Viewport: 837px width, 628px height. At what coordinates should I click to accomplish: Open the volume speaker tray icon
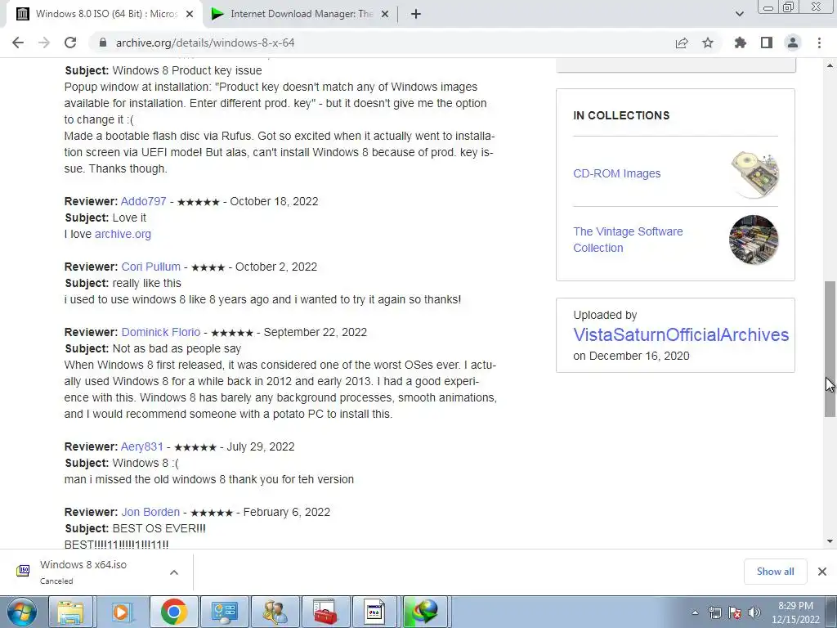point(754,612)
